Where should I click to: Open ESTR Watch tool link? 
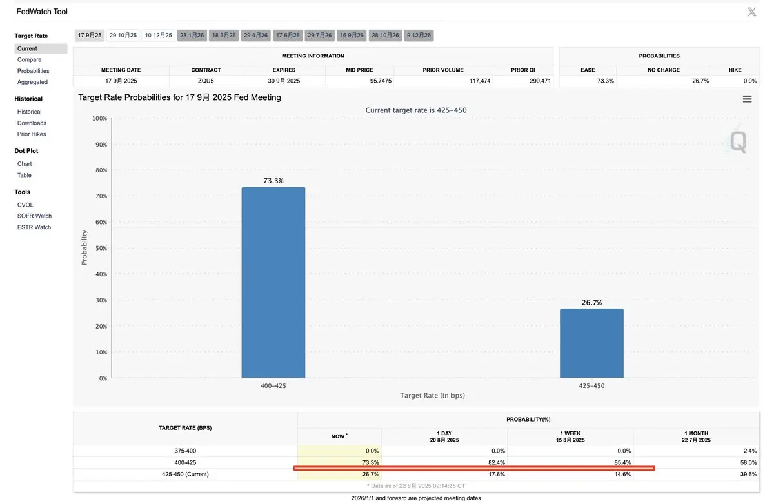coord(34,227)
